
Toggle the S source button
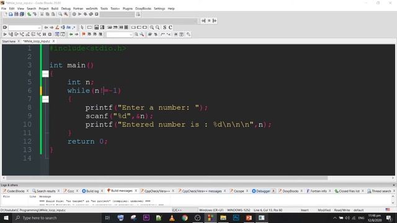click(x=164, y=27)
